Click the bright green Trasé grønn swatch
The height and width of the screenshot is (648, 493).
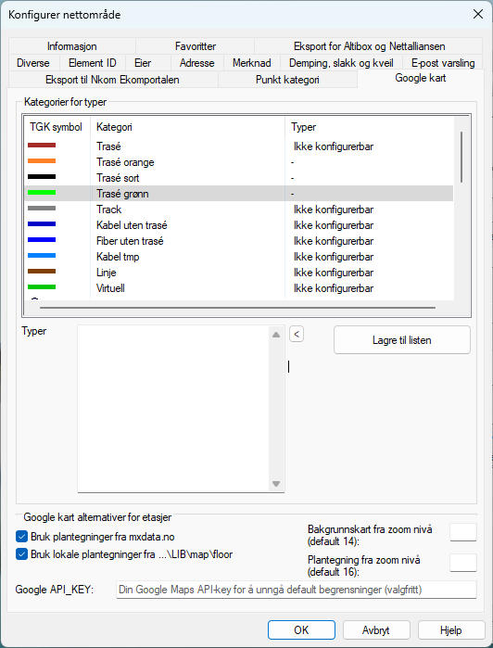(42, 192)
